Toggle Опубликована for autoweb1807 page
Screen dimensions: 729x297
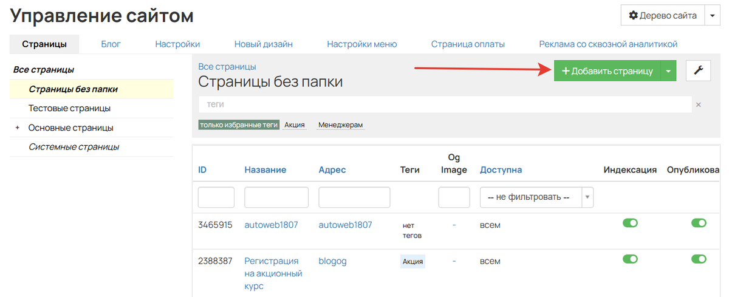(x=699, y=224)
